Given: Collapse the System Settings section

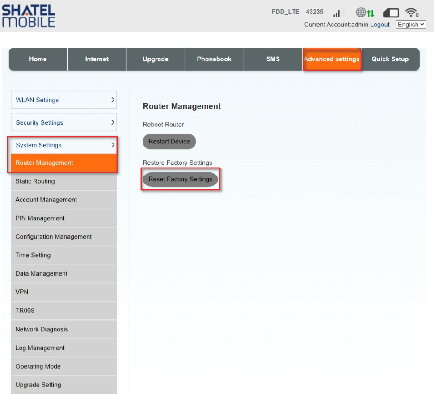Looking at the screenshot, I should pos(63,145).
